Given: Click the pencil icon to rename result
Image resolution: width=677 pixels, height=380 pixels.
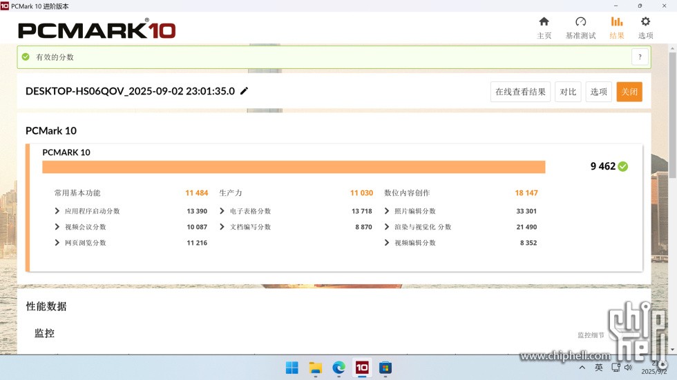Looking at the screenshot, I should 244,91.
